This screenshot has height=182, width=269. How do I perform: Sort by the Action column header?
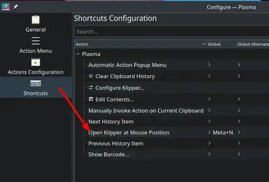point(140,44)
